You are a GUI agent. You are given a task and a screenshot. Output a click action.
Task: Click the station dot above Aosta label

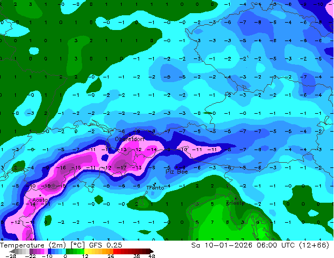click(x=40, y=195)
